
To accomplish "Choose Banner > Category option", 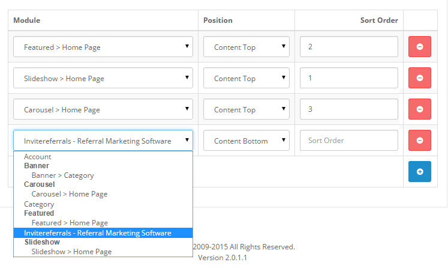I will coord(103,175).
